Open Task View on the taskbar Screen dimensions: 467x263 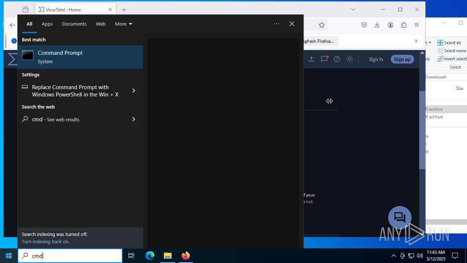[x=131, y=256]
